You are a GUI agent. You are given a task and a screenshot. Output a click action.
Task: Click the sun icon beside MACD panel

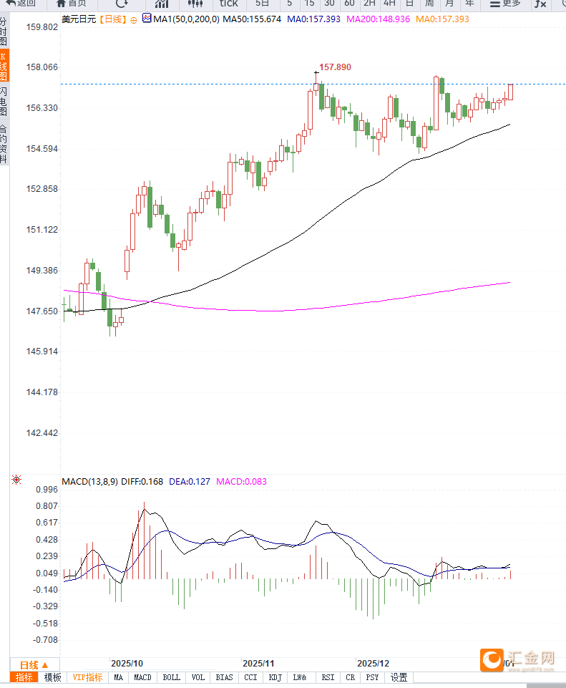(16, 480)
